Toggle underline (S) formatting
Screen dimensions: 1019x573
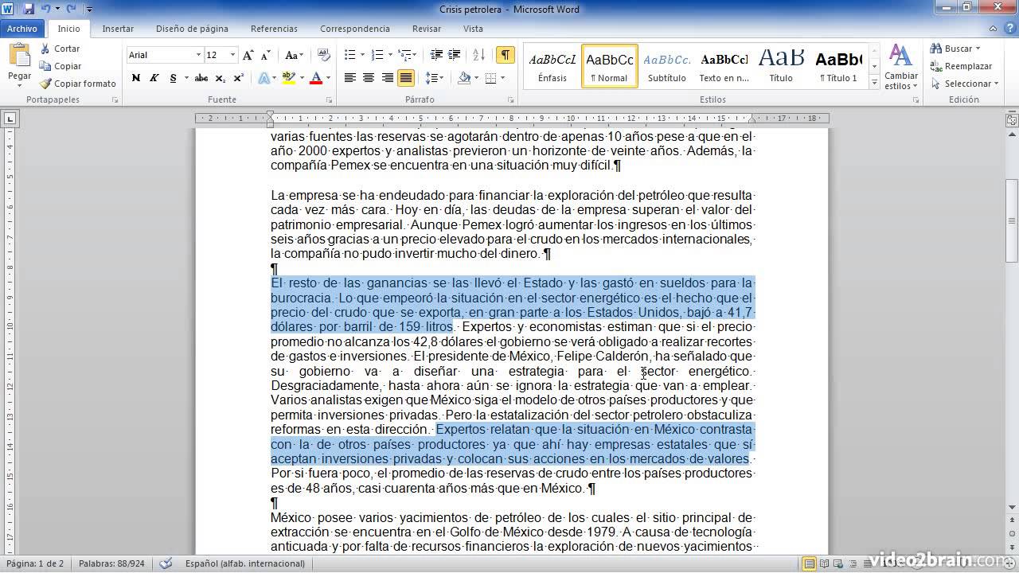point(171,78)
